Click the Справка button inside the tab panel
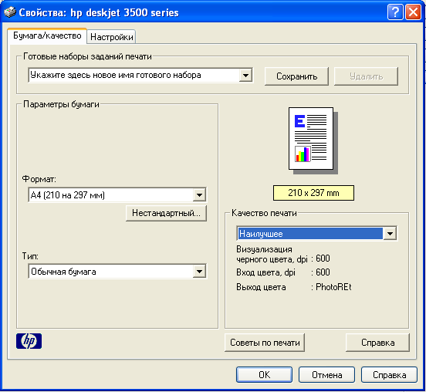Image resolution: width=426 pixels, height=392 pixels. tap(377, 343)
